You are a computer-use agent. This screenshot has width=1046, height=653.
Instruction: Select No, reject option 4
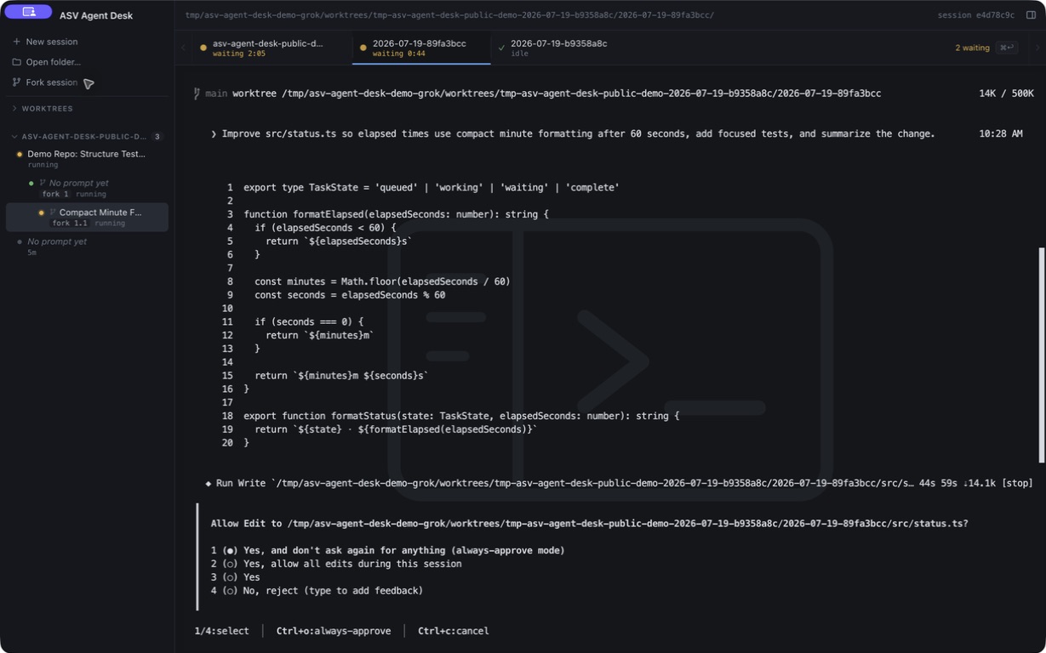[x=317, y=590]
